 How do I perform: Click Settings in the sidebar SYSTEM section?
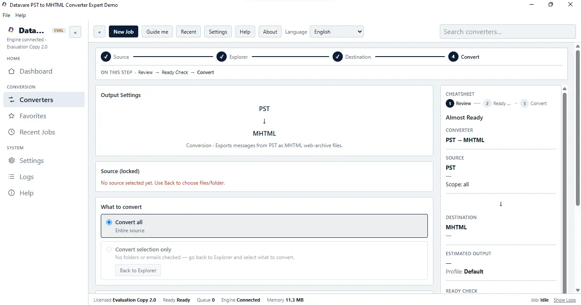44,161
